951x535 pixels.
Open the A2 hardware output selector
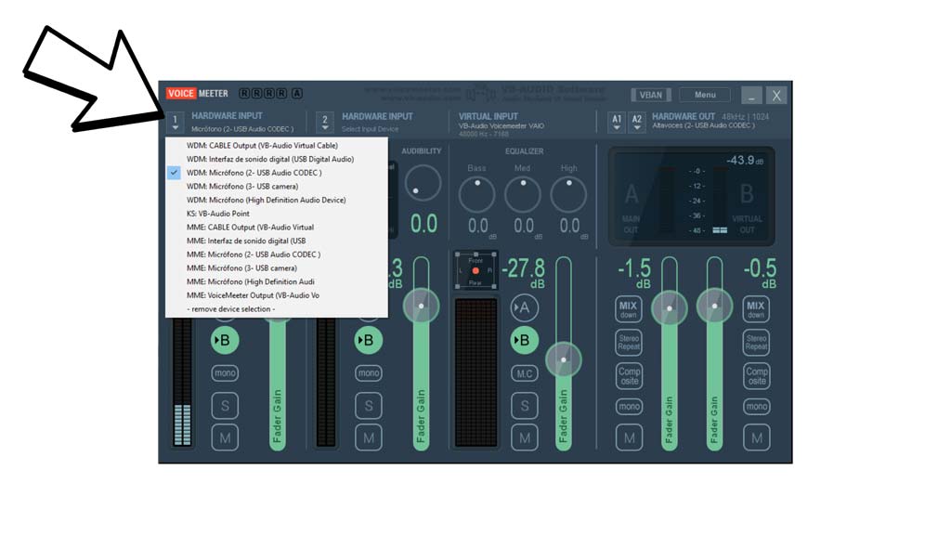click(x=637, y=124)
